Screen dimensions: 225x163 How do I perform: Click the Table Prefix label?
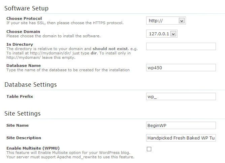click(x=20, y=96)
